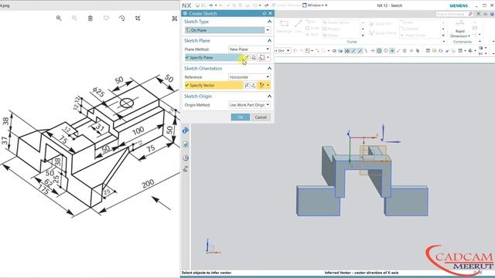495x278 pixels.
Task: Click the Line tool in Curve group
Action: [298, 26]
